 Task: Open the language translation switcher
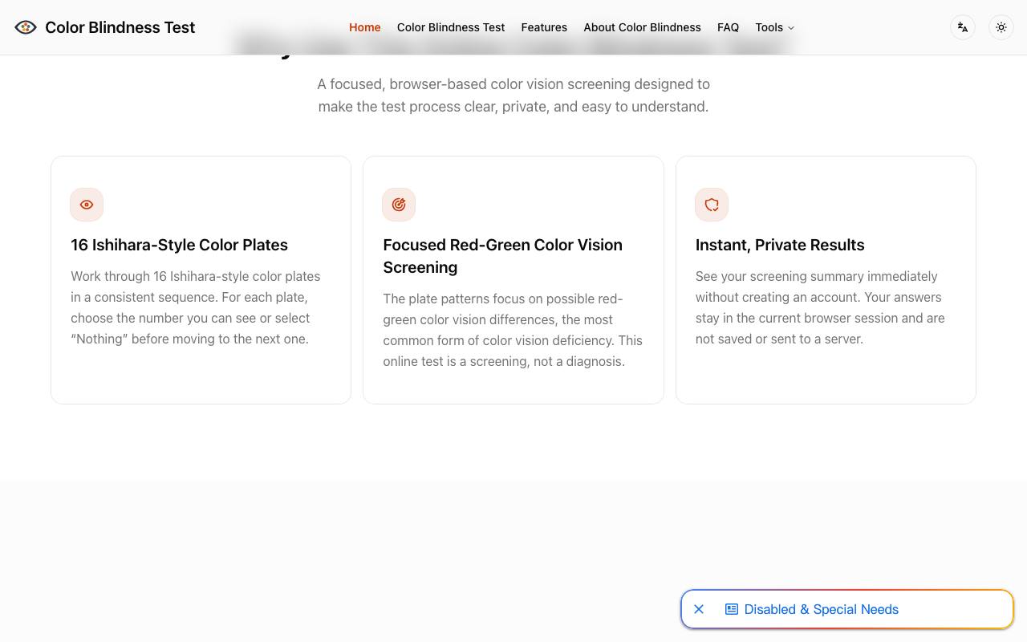[963, 27]
